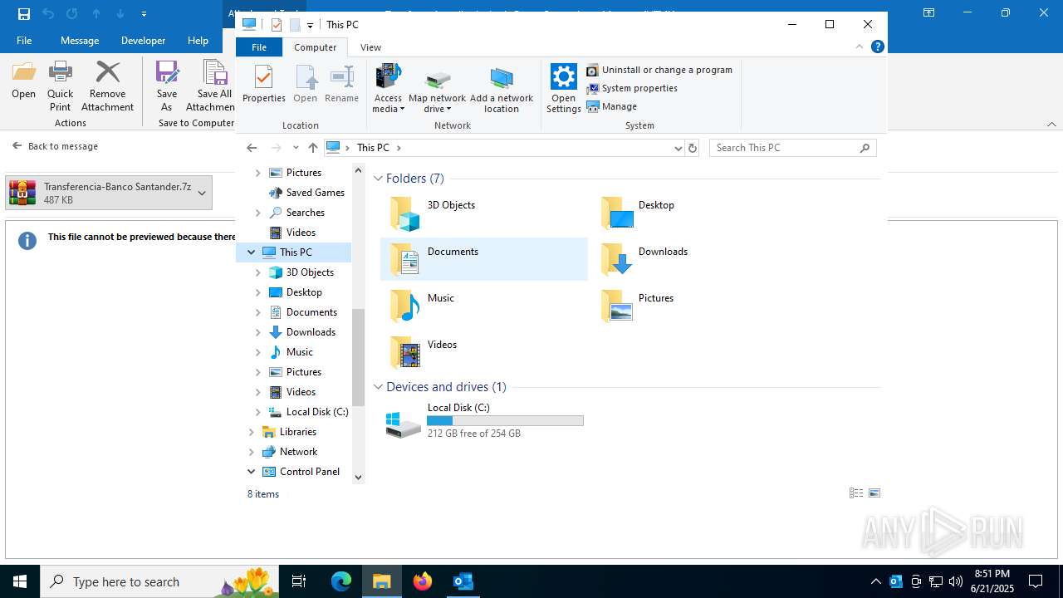Click the Explorer back arrow

(252, 148)
